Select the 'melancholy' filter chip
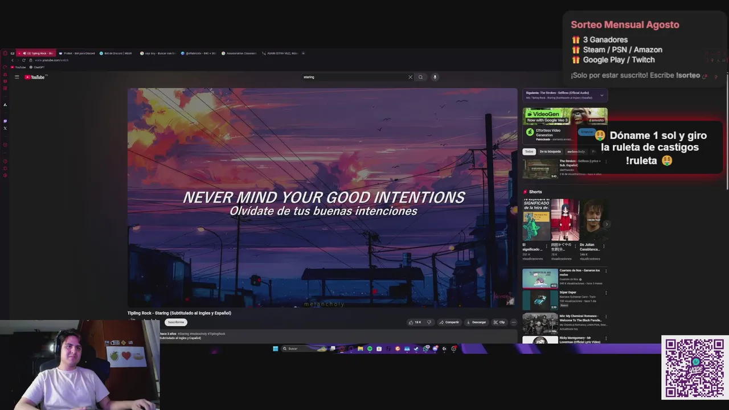The width and height of the screenshot is (729, 410). click(x=576, y=151)
